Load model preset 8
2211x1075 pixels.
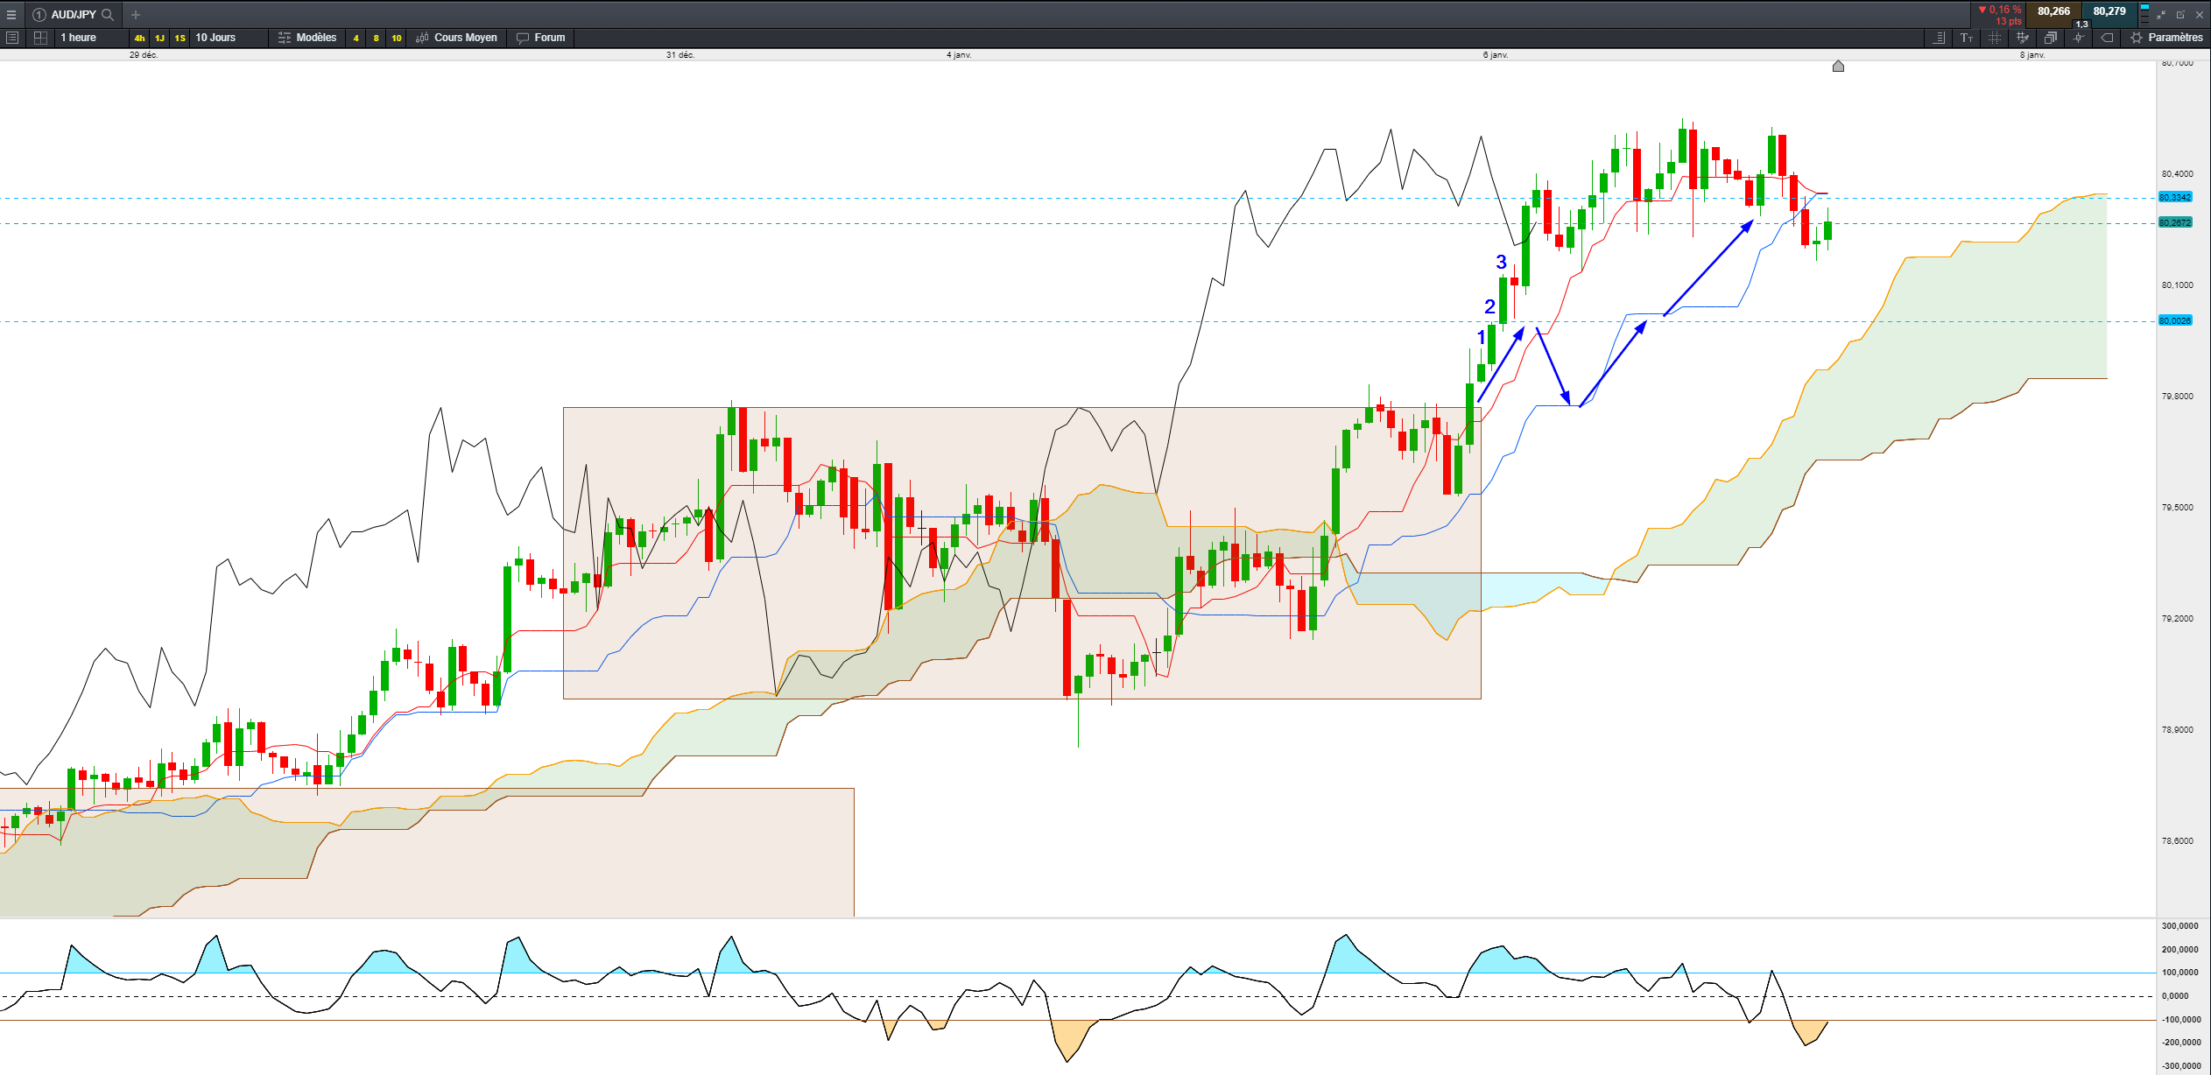[376, 38]
